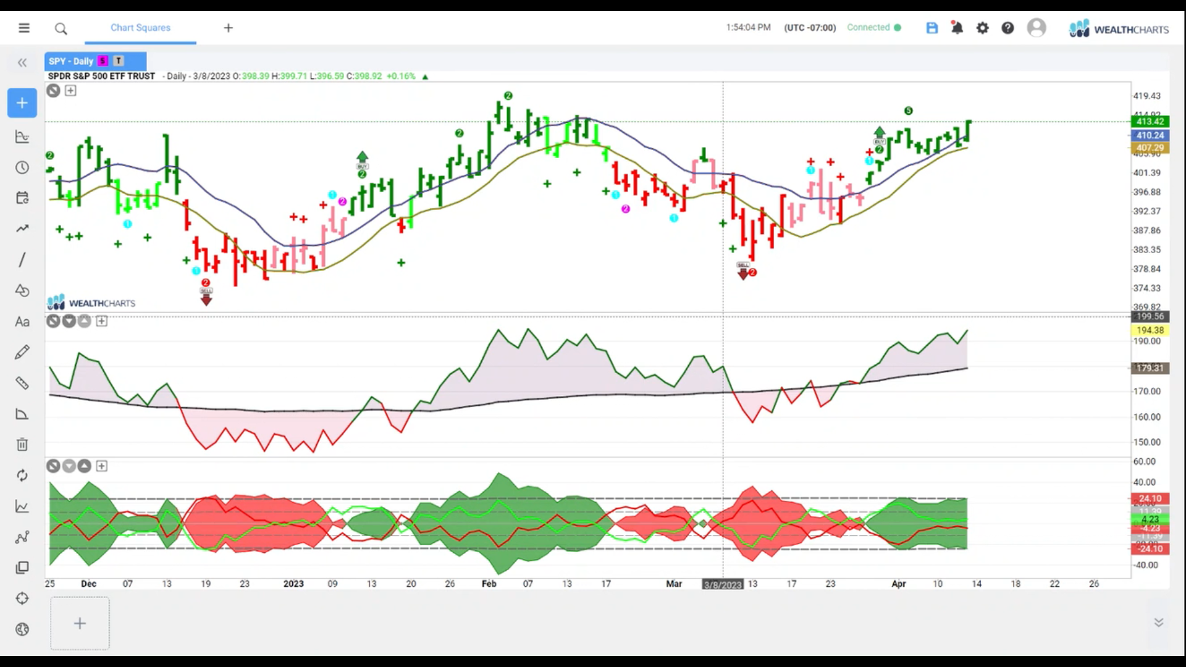Click the WealthCharts logo top right
The image size is (1186, 667).
coord(1119,29)
